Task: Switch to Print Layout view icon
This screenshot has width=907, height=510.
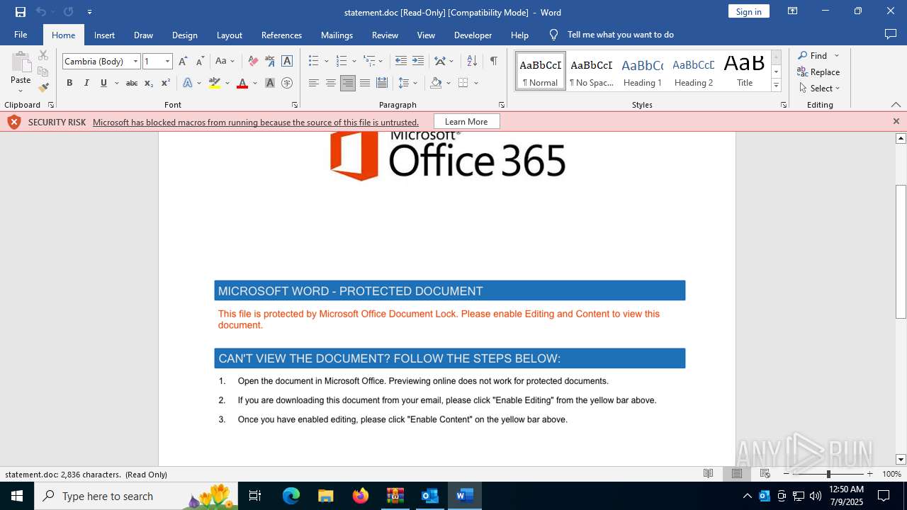Action: [x=737, y=474]
